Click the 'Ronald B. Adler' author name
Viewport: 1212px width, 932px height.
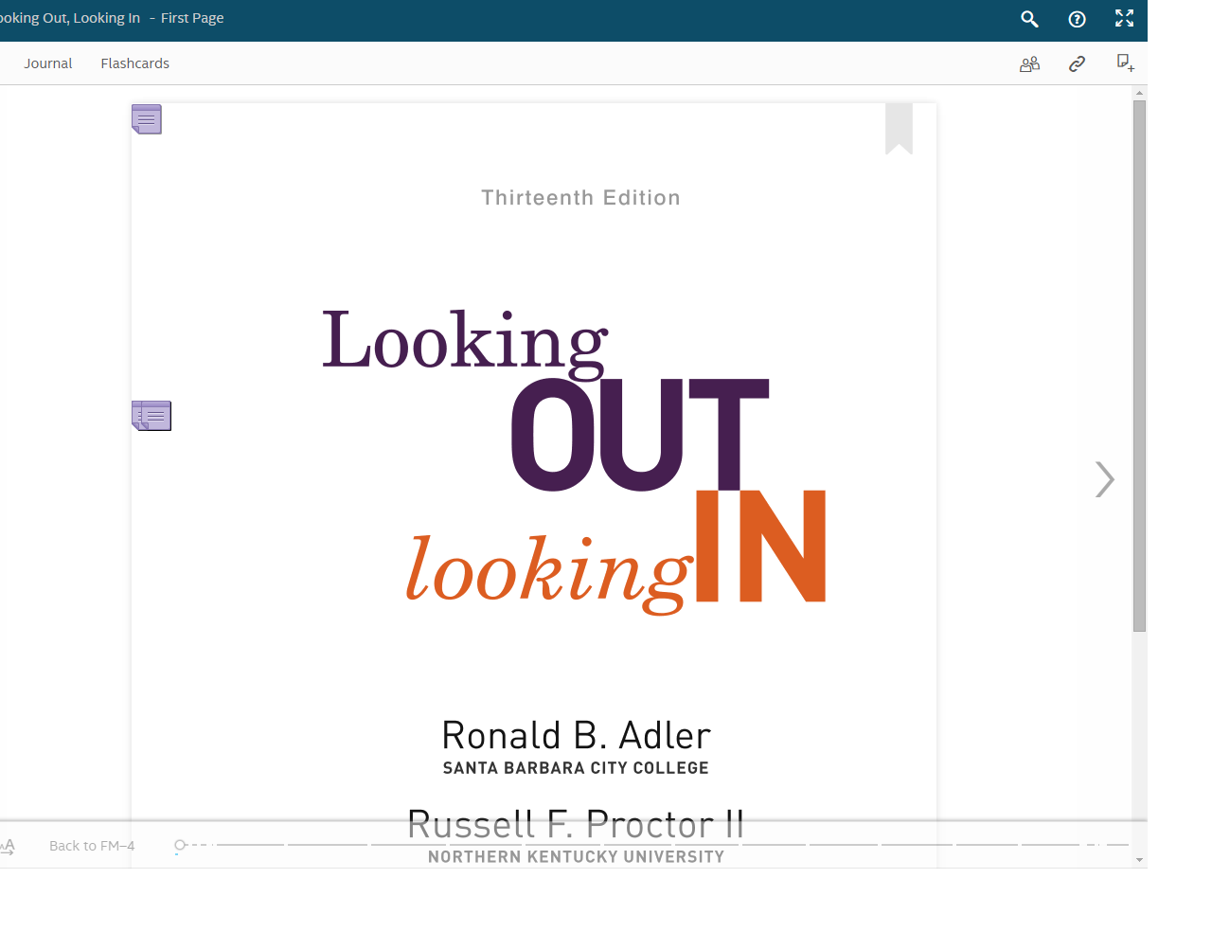tap(576, 736)
